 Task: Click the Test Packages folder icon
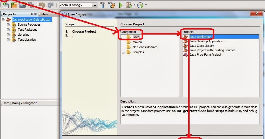click(14, 30)
